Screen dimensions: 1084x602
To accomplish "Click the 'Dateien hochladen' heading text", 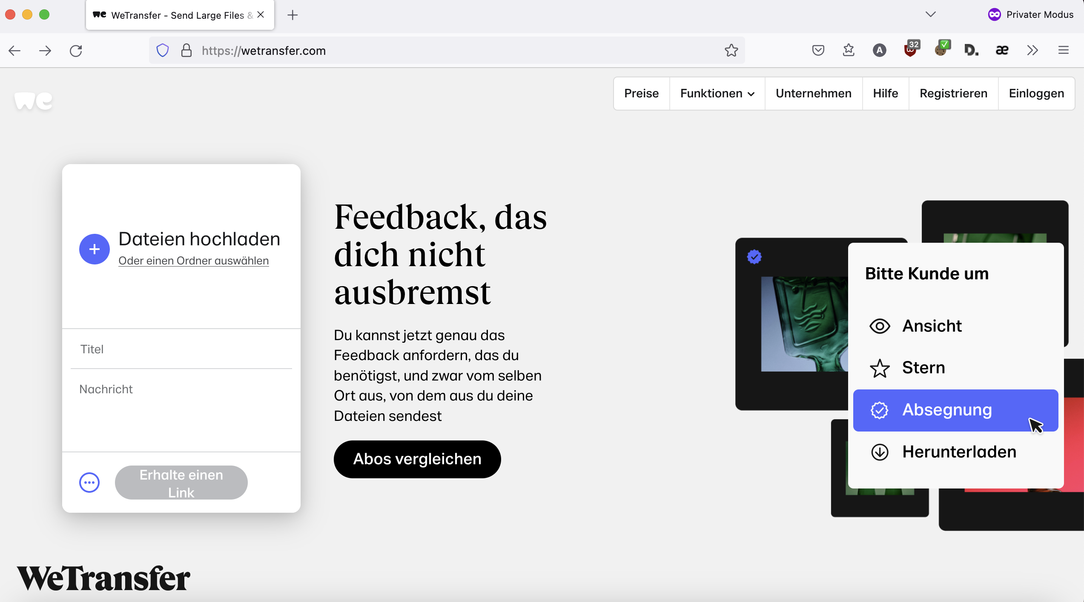I will pos(199,239).
